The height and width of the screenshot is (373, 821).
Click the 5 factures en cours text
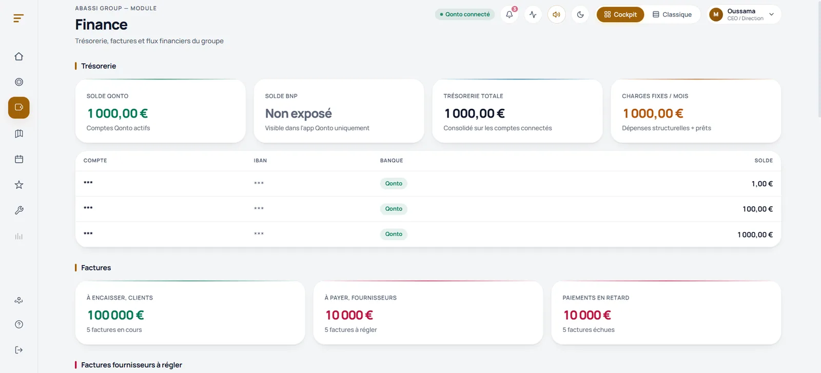tap(114, 330)
